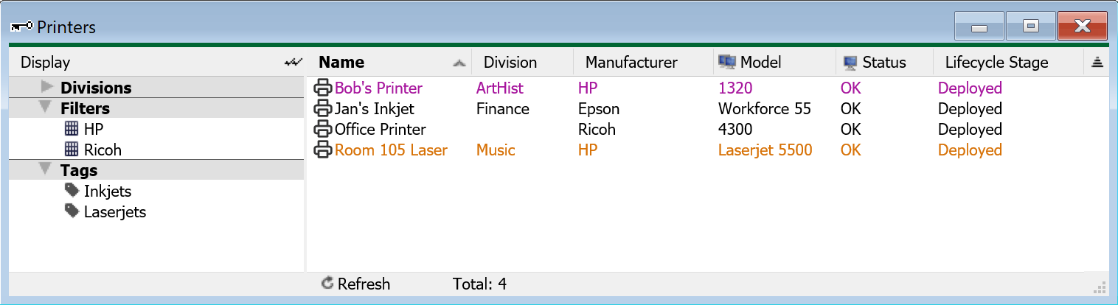Click the Laserjet 5500 model cell
The height and width of the screenshot is (305, 1118).
coord(765,150)
